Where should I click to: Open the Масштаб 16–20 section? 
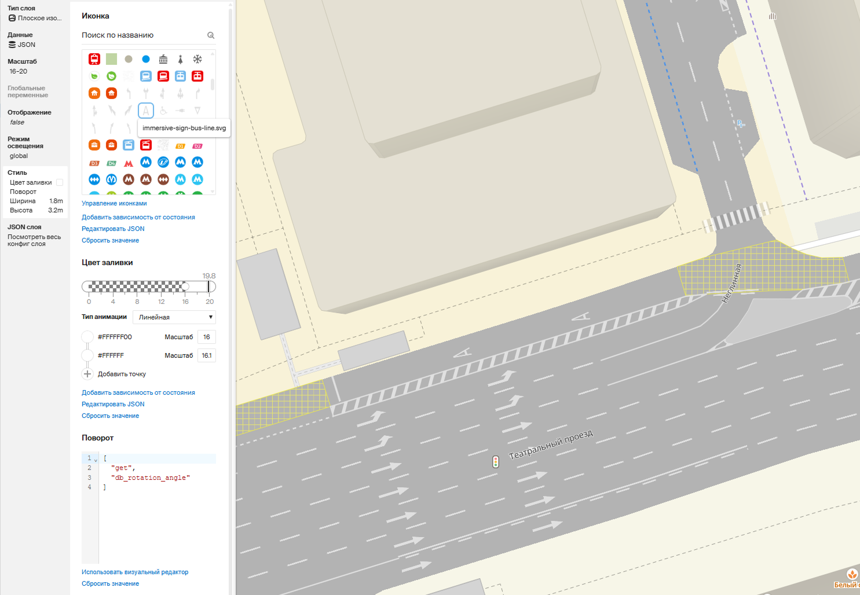(22, 67)
